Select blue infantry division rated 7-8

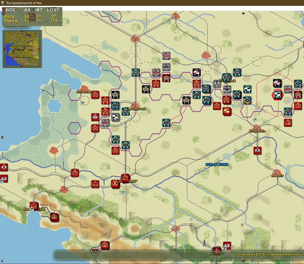298,84
